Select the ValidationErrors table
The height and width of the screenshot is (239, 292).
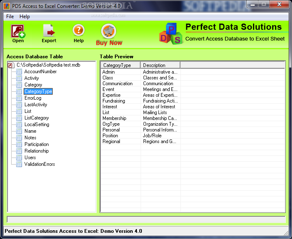(x=40, y=164)
